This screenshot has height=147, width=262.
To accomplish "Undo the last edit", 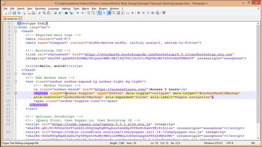I will tap(55, 13).
